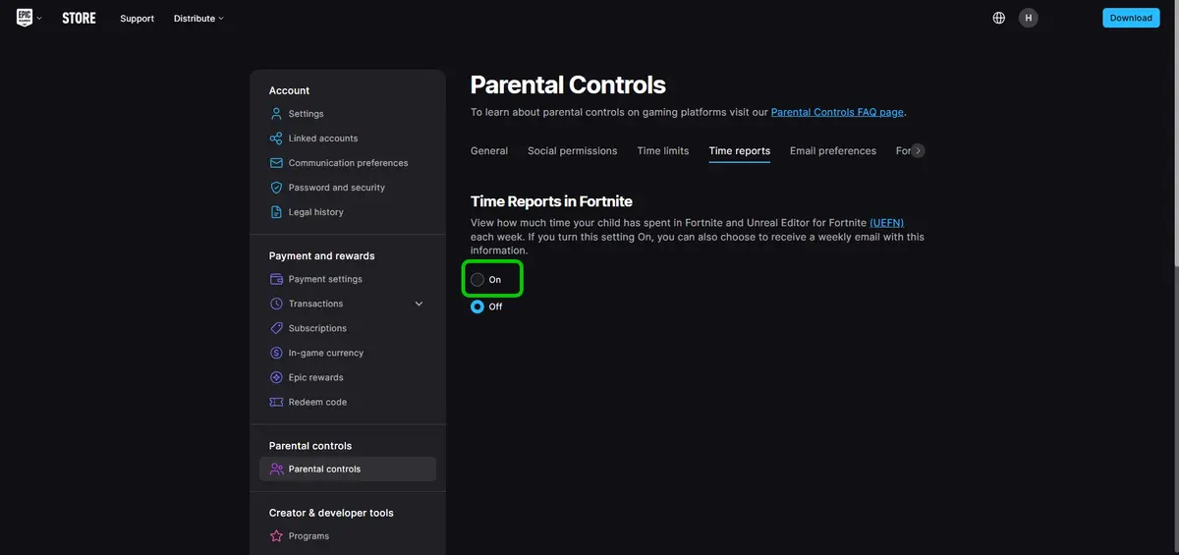Click the Parental controls people icon
Image resolution: width=1179 pixels, height=555 pixels.
[276, 470]
